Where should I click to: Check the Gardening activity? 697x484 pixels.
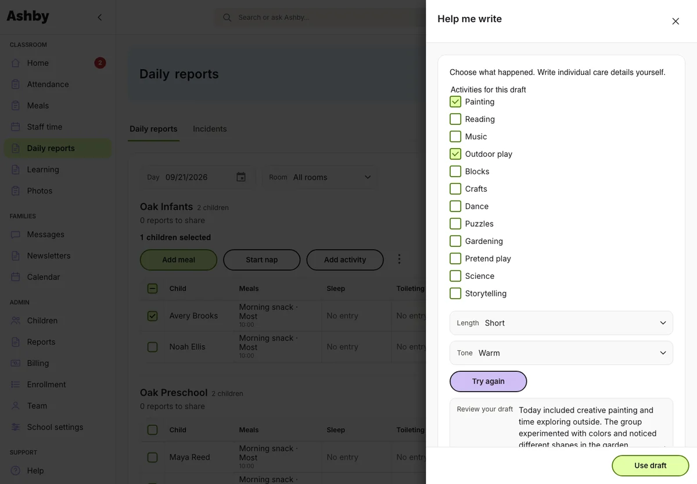click(455, 241)
